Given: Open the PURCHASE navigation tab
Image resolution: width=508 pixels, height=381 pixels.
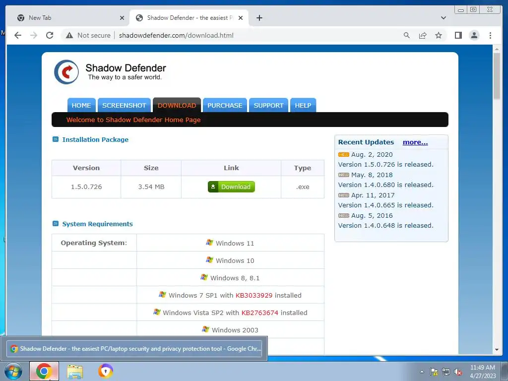Looking at the screenshot, I should tap(225, 105).
